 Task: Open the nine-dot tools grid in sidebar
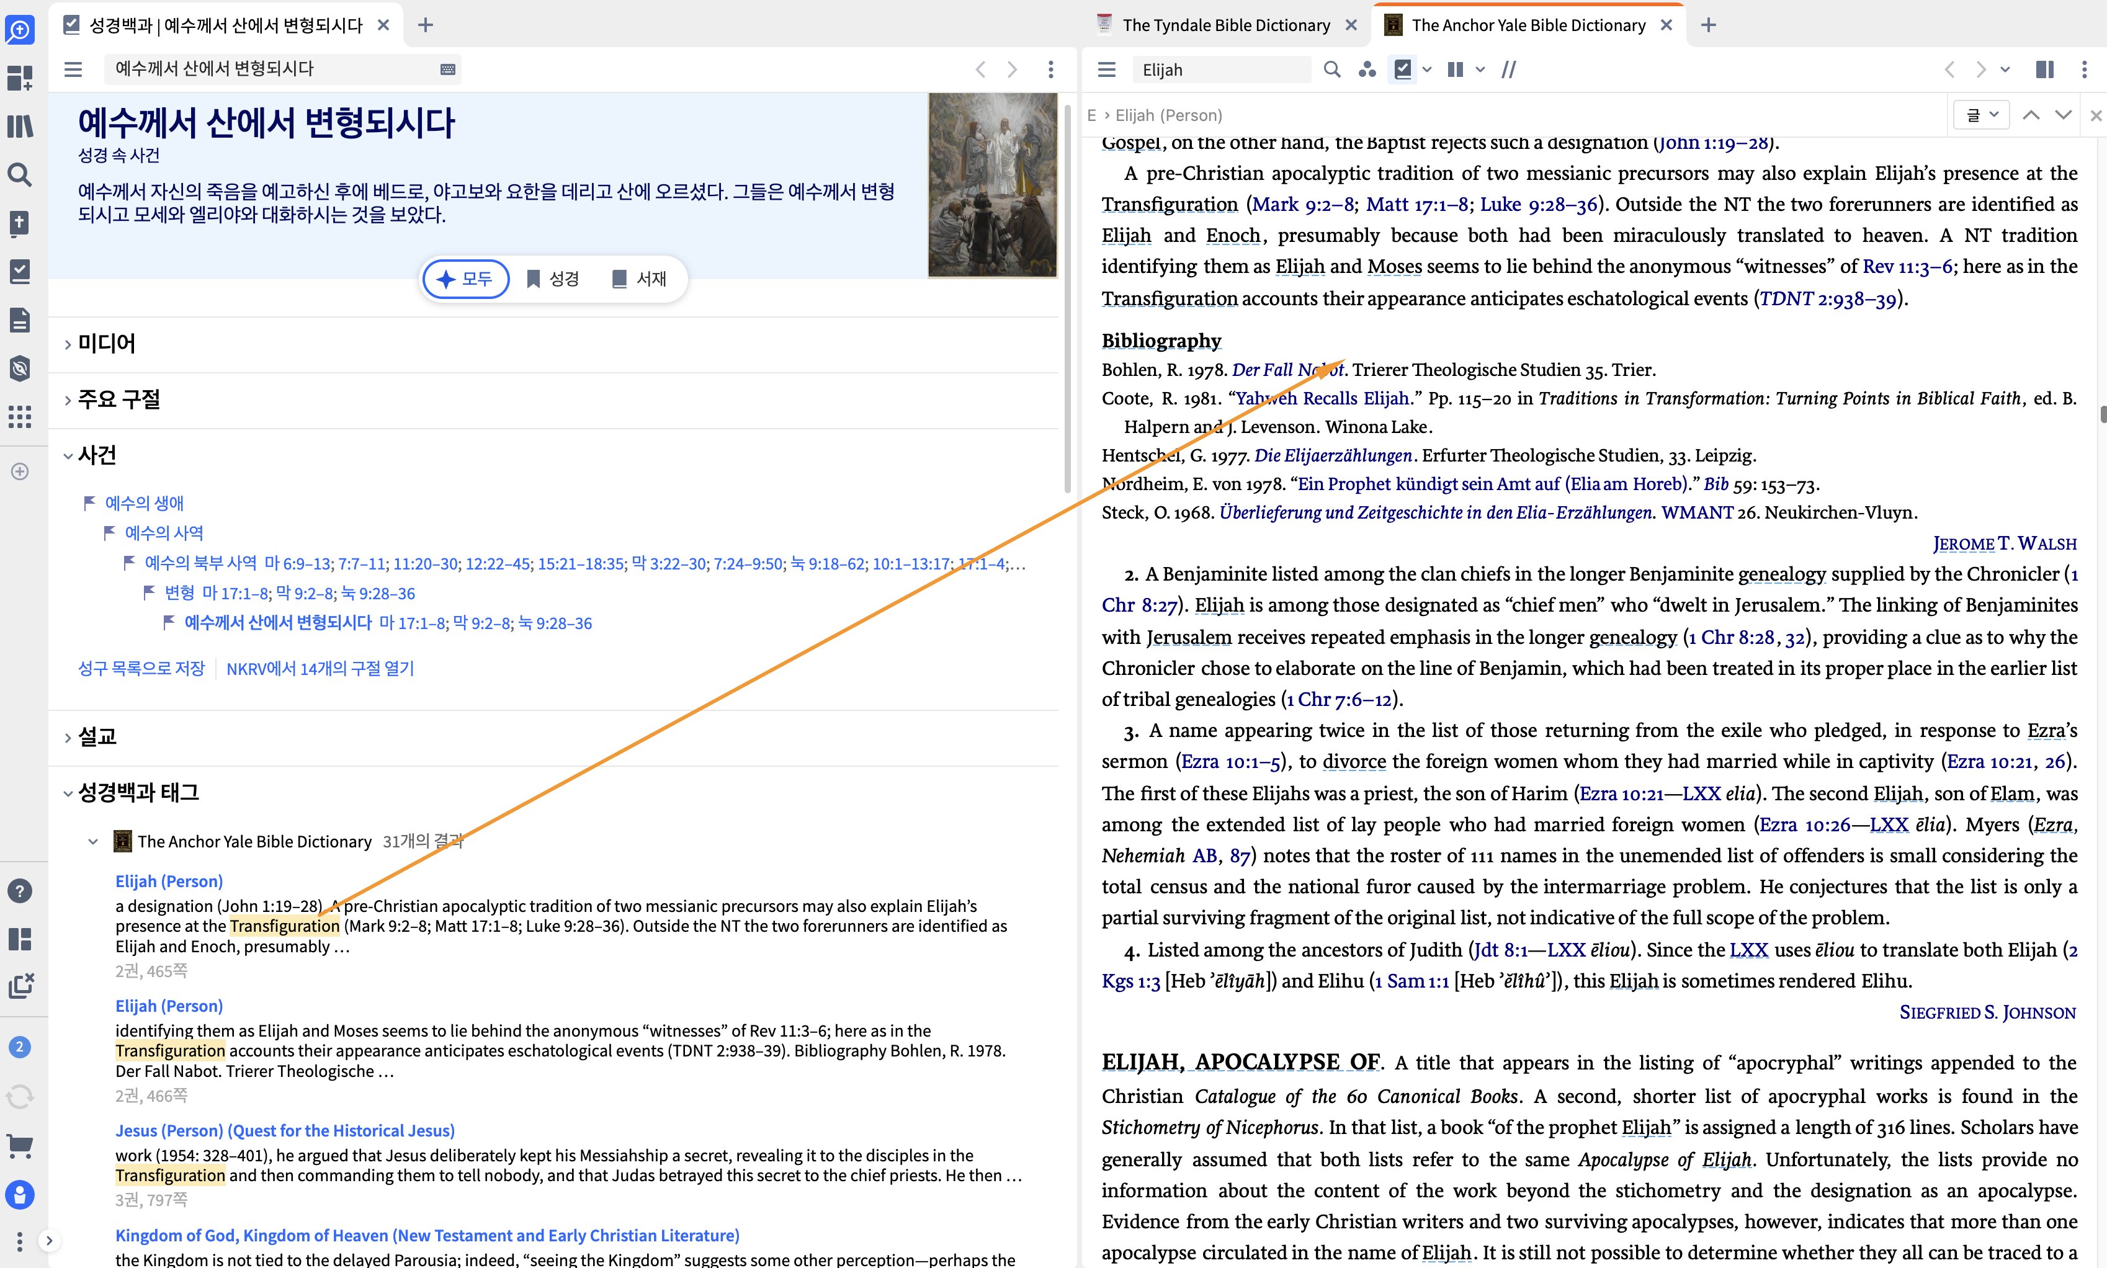[20, 417]
